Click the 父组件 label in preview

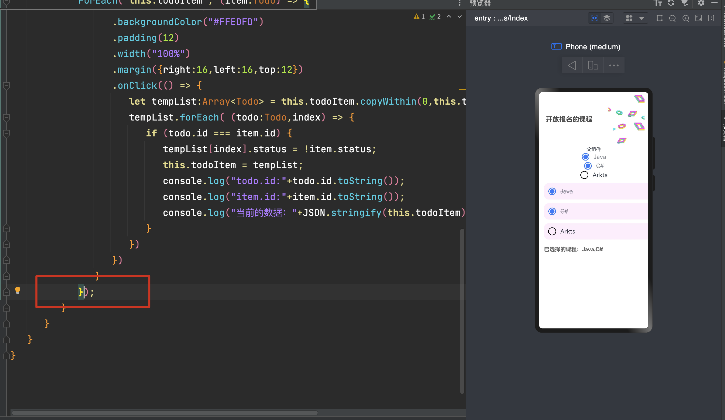[593, 149]
